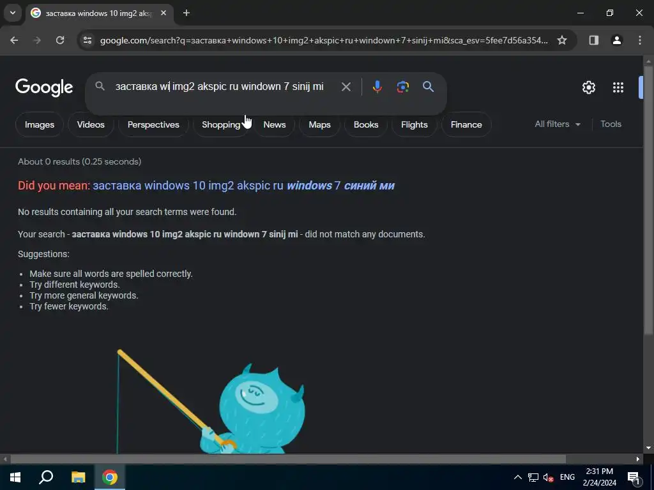
Task: Open taskbar clock and date
Action: (x=599, y=477)
